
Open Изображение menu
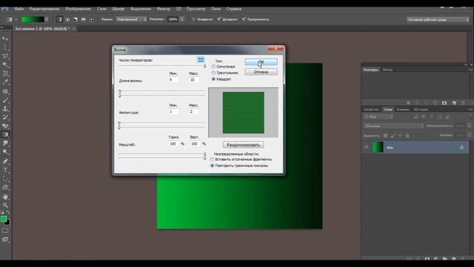click(x=78, y=9)
